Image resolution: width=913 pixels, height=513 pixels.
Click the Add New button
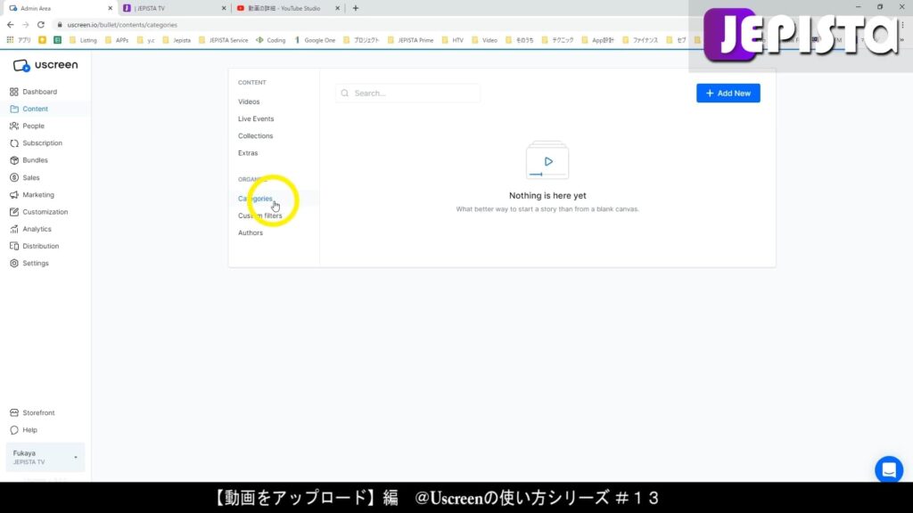click(728, 93)
